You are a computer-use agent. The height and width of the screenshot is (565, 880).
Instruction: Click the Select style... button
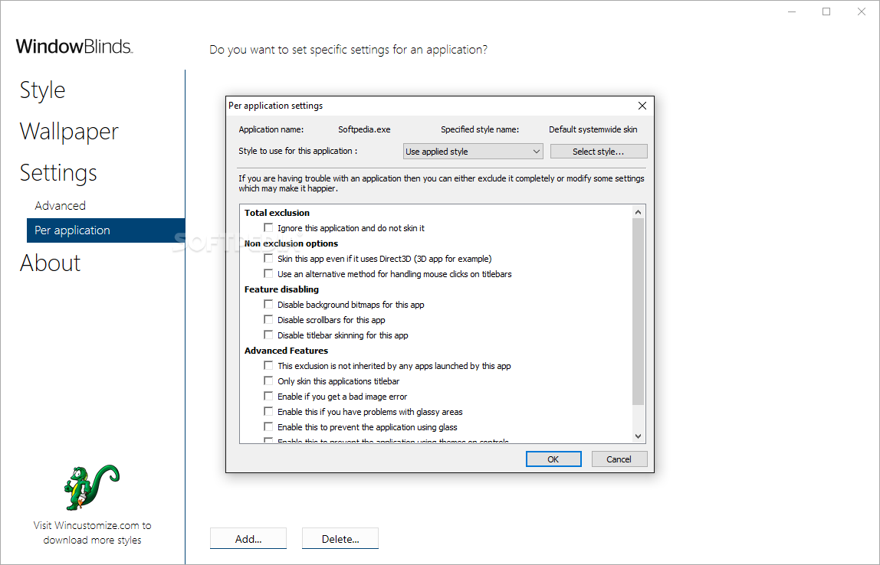598,152
